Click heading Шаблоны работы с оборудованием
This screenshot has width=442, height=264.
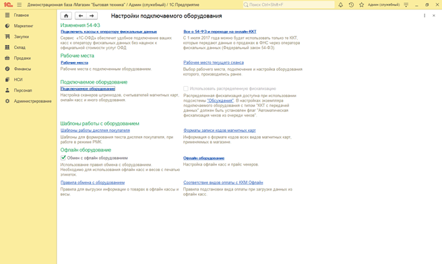tap(100, 123)
